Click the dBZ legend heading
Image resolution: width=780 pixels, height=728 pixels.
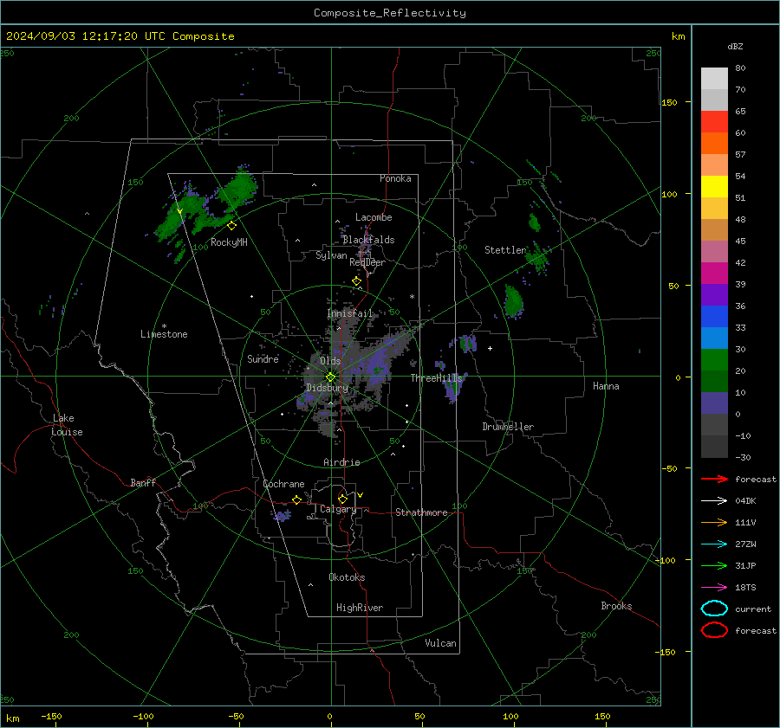coord(735,46)
